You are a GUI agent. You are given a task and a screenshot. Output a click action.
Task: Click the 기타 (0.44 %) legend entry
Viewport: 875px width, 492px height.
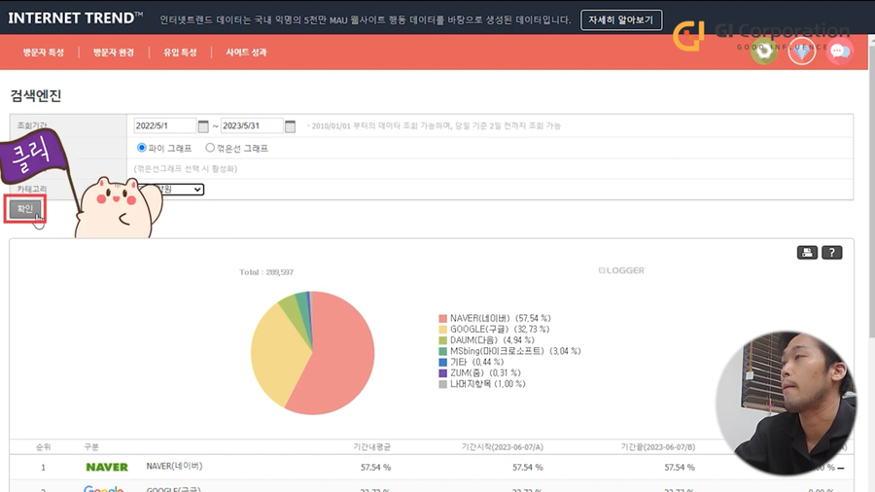click(471, 362)
